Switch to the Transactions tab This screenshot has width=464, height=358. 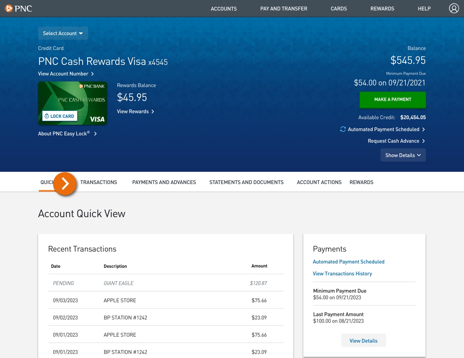(98, 182)
